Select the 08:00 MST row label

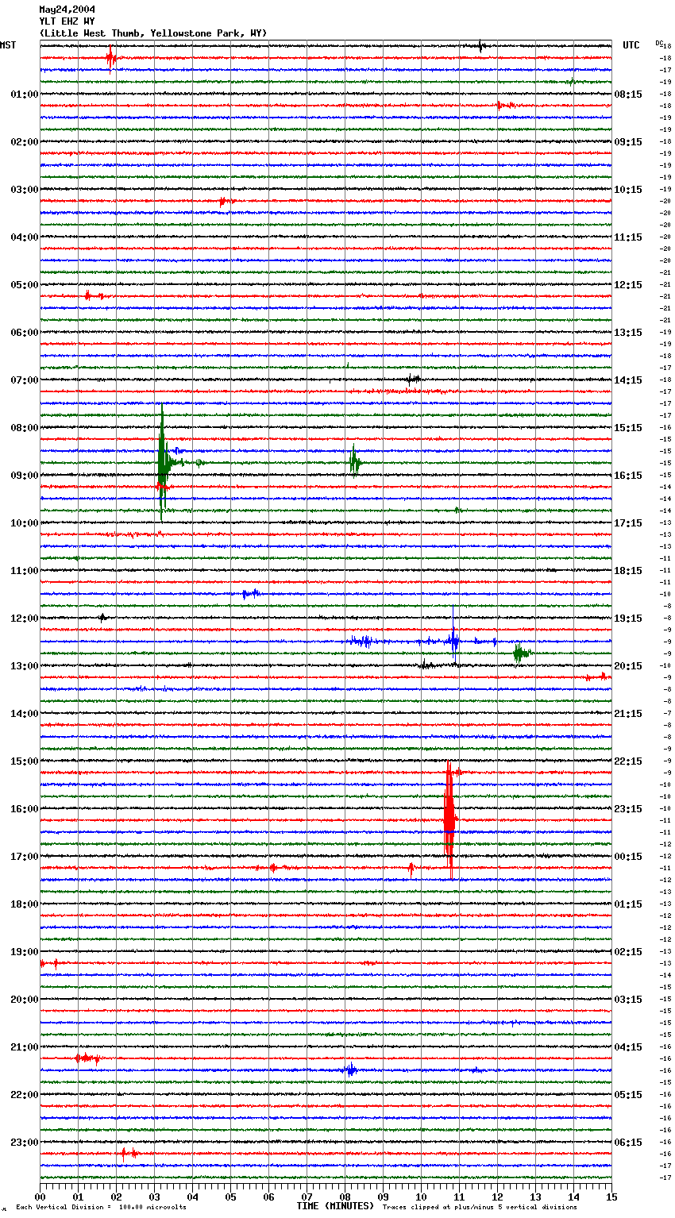pyautogui.click(x=25, y=428)
